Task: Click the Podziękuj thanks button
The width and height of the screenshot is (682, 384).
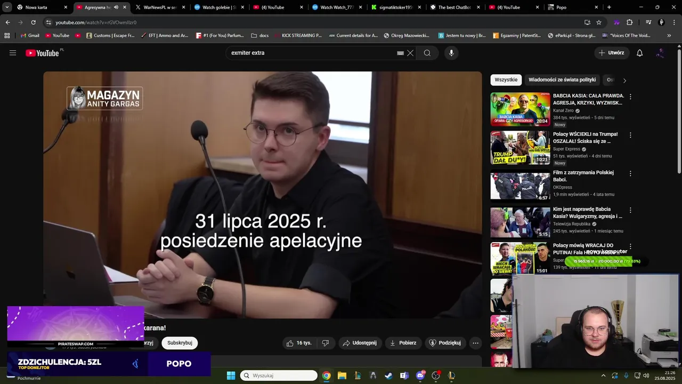Action: pos(445,343)
